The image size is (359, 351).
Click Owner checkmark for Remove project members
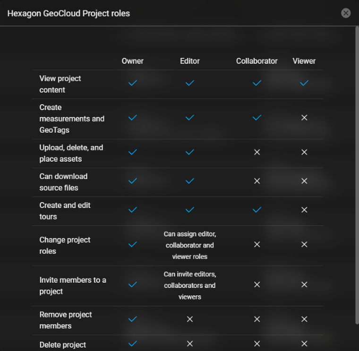[133, 319]
